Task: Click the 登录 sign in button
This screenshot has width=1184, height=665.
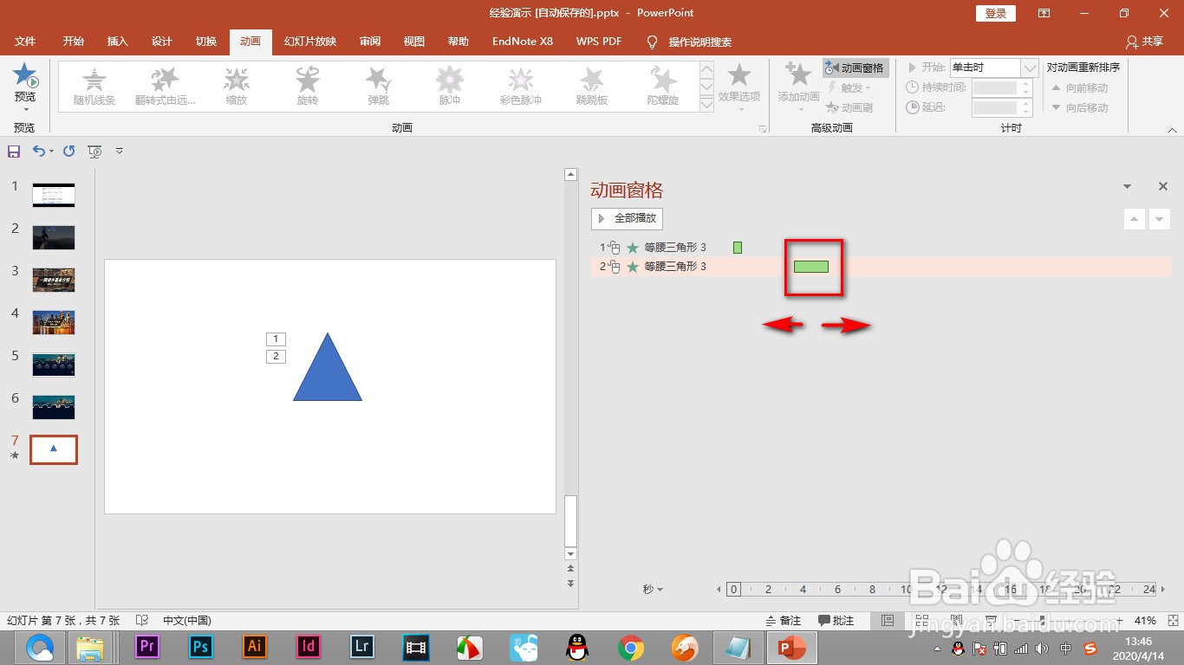Action: tap(996, 13)
